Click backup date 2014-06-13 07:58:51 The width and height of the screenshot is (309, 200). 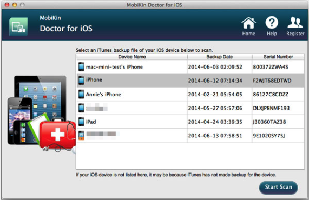coord(215,136)
